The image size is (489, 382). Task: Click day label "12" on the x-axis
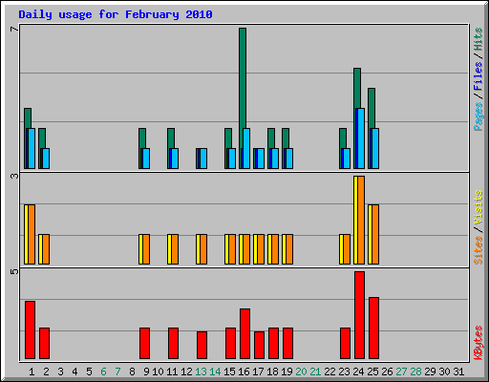coord(186,371)
